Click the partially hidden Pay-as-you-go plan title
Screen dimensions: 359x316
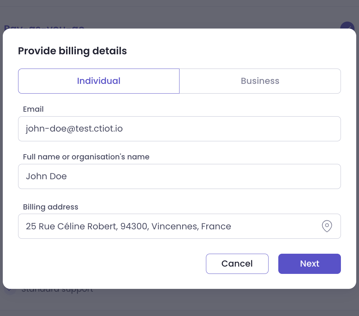point(44,26)
